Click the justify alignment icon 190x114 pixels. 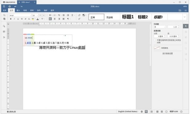[x=63, y=19]
